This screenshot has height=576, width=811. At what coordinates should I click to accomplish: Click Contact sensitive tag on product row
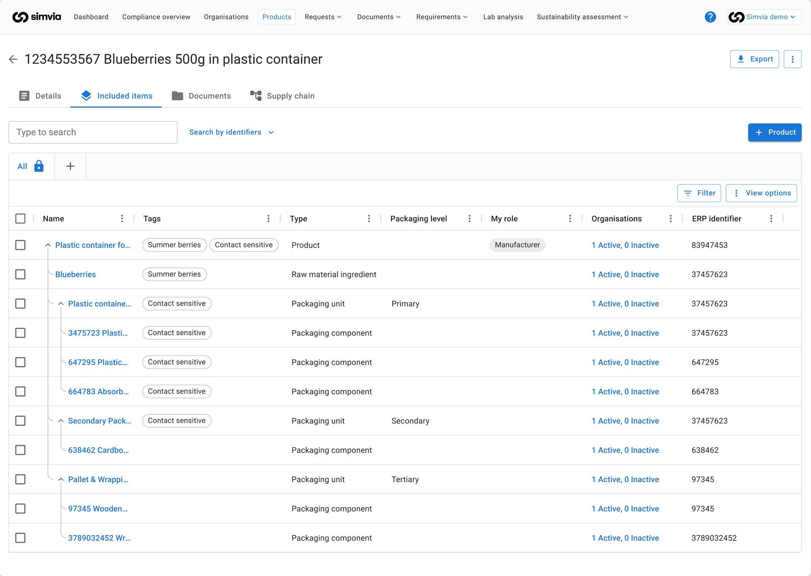click(244, 245)
